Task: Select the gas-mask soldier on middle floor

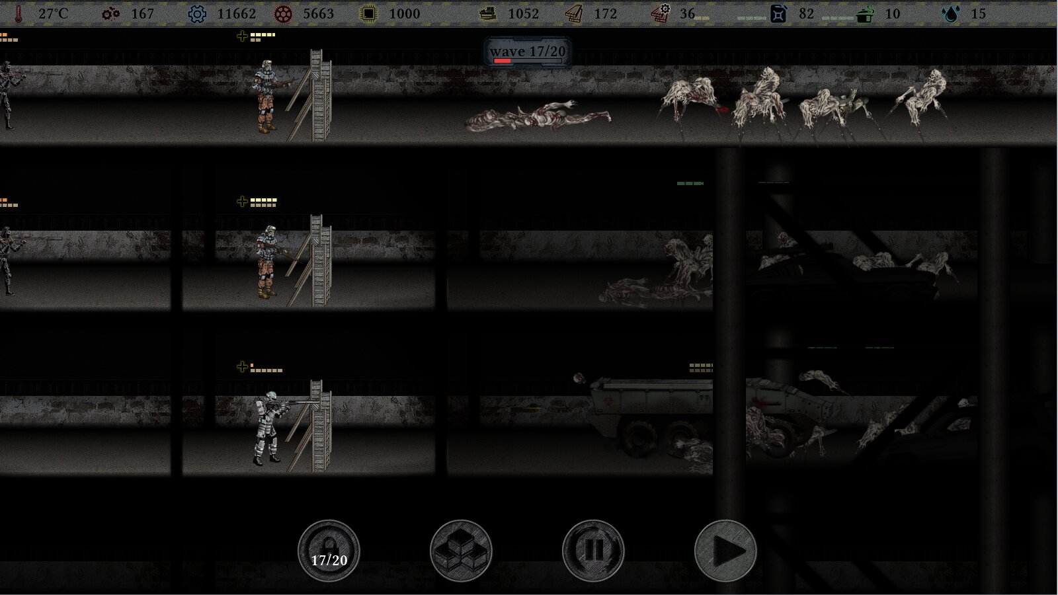Action: (x=268, y=262)
